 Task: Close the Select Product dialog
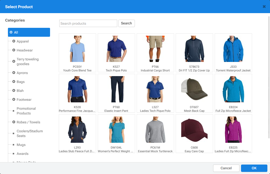pos(264,7)
